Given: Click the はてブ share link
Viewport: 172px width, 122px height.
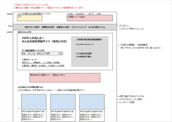Looking at the screenshot, I should tap(91, 14).
